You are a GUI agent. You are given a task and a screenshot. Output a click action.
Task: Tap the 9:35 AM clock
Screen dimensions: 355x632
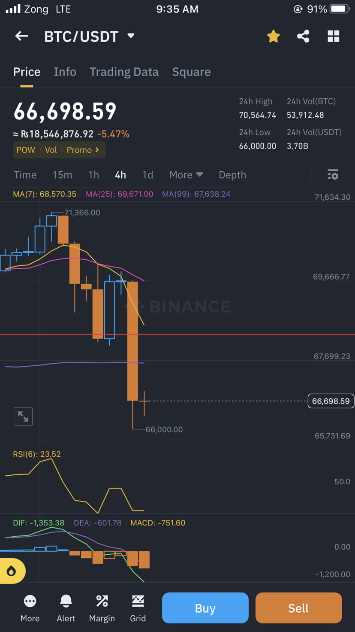point(177,9)
